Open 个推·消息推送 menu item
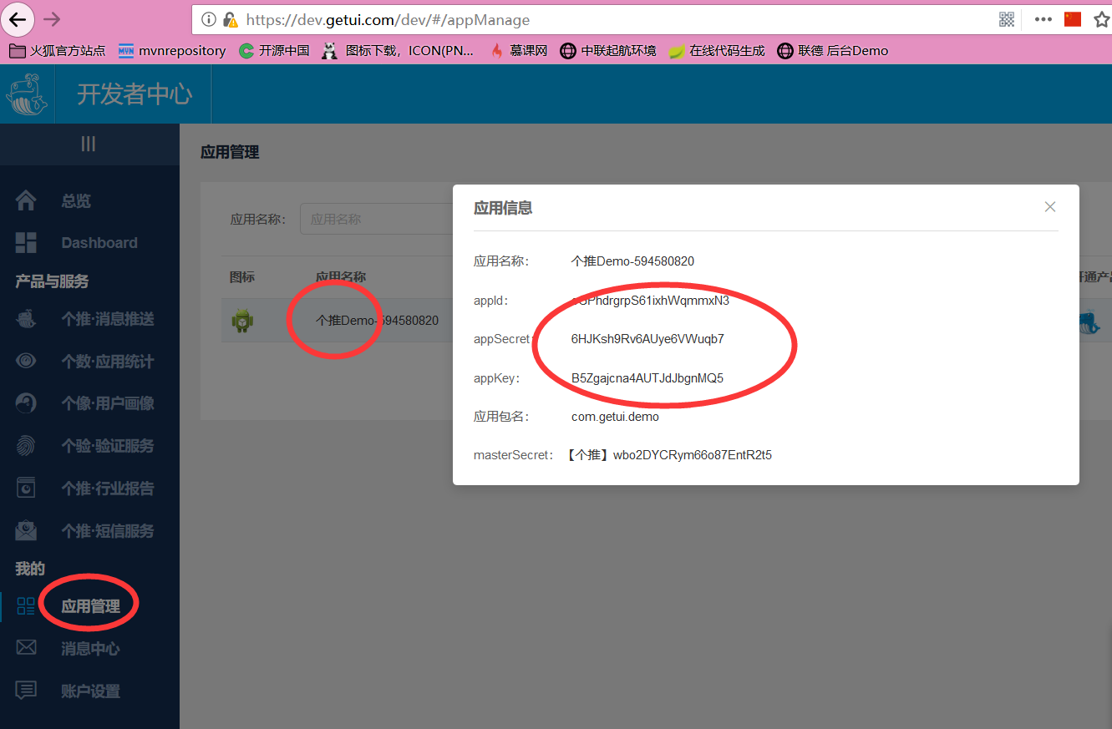The height and width of the screenshot is (729, 1112). coord(108,319)
